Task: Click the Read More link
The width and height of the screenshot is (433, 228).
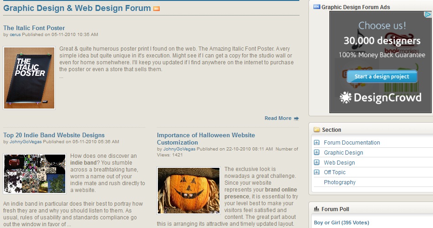Action: point(278,118)
